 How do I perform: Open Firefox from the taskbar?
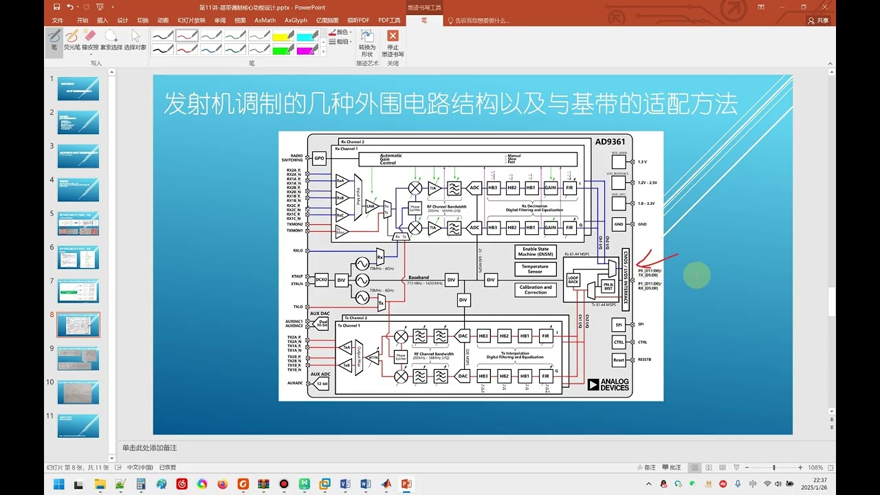click(222, 484)
